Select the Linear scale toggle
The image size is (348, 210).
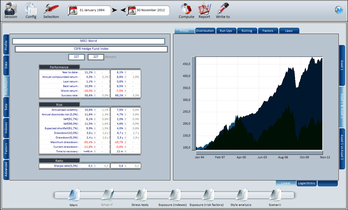pos(286,183)
